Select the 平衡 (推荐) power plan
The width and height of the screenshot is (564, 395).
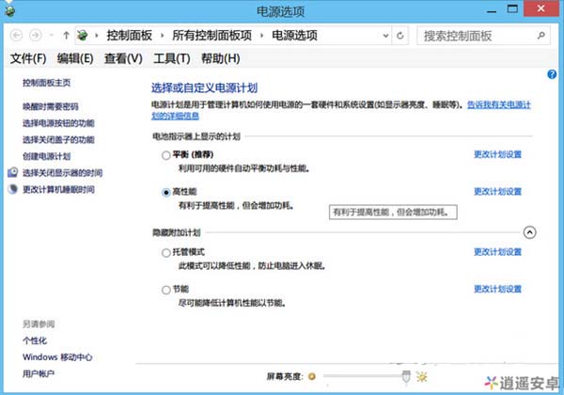pos(165,155)
